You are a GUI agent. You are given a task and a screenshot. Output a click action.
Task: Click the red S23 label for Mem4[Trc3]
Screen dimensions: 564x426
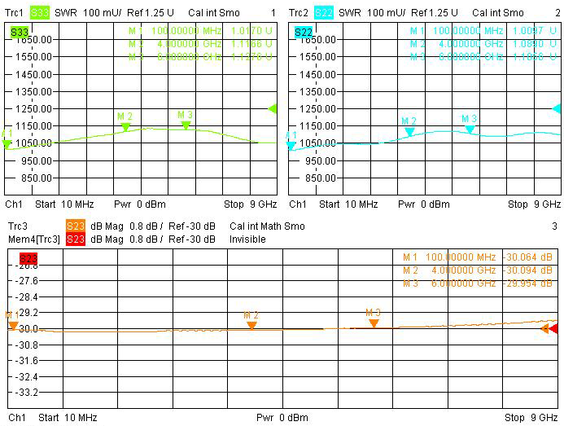(75, 239)
